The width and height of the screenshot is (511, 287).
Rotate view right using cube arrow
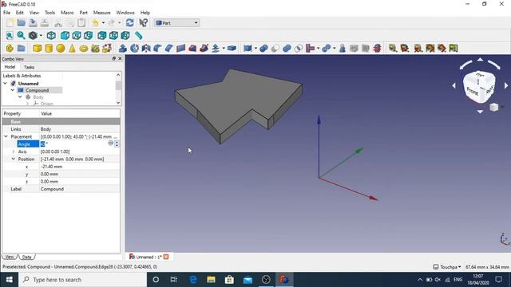click(506, 85)
